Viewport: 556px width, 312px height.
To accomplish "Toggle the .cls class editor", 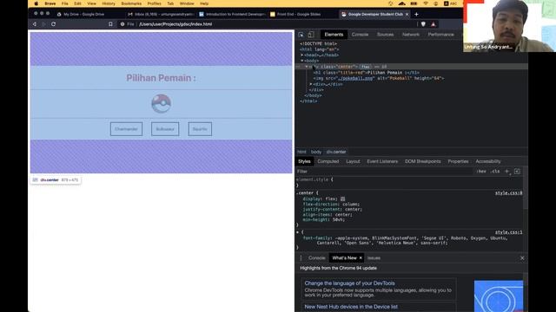I will click(495, 172).
